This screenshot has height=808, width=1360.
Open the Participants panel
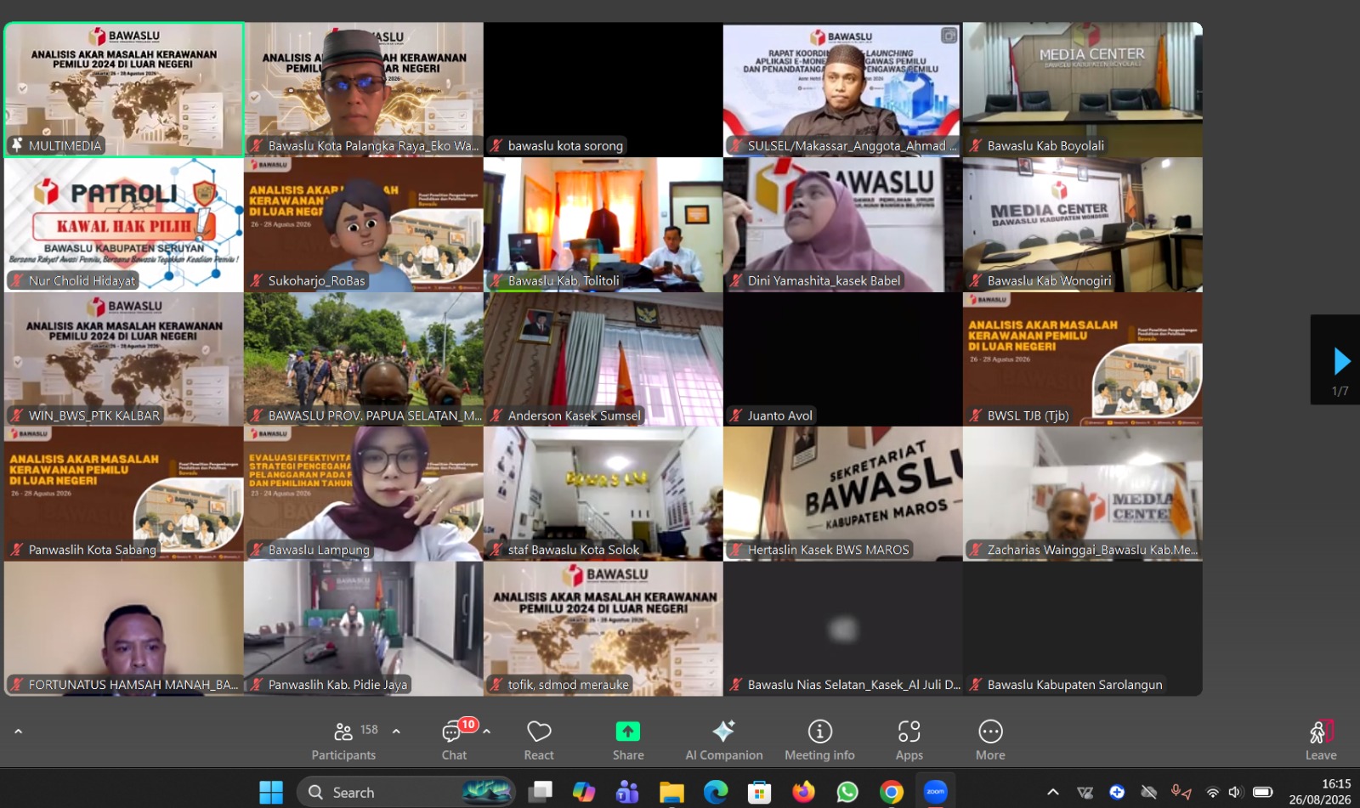pos(343,740)
